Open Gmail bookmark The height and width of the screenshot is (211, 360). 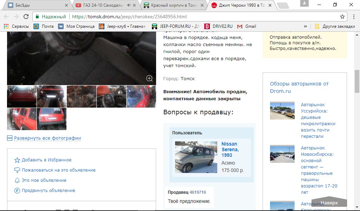click(x=246, y=26)
